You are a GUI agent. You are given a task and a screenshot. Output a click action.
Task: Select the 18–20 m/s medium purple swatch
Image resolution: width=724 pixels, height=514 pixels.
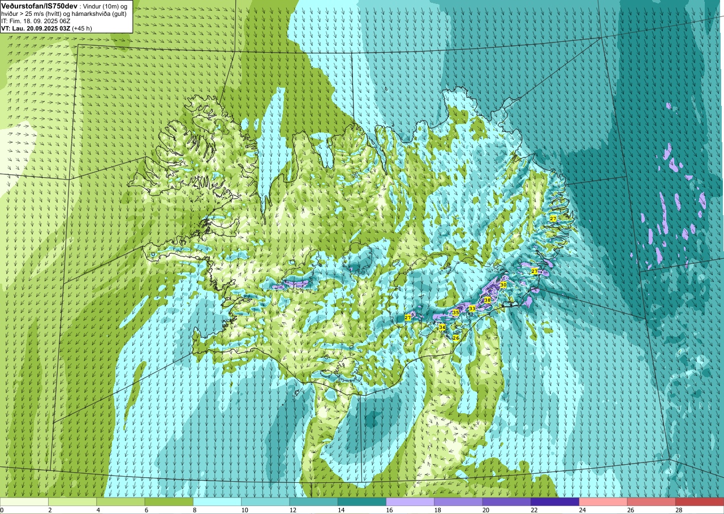point(458,502)
